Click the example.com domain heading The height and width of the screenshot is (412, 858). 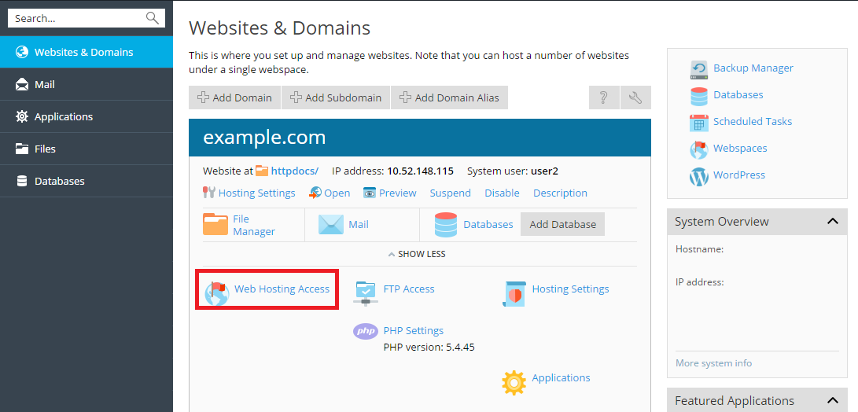[264, 138]
